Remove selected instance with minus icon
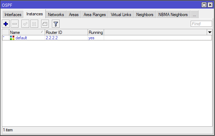 click(15, 24)
